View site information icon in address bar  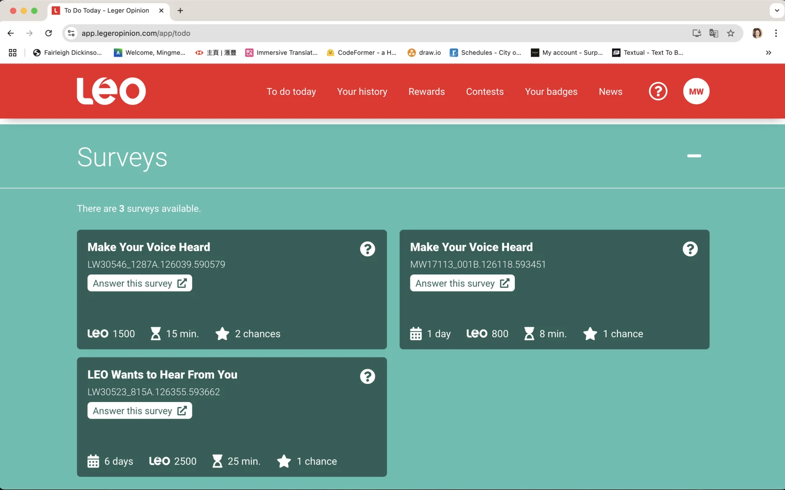click(x=71, y=33)
